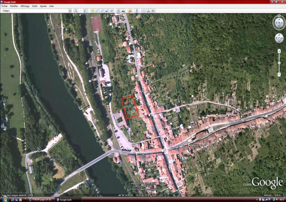Select the Google Earth taskbar button
This screenshot has width=286, height=202.
click(x=68, y=199)
